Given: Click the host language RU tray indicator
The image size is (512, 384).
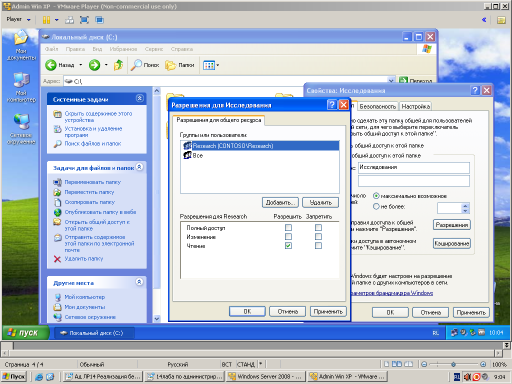Looking at the screenshot, I should coord(457,377).
